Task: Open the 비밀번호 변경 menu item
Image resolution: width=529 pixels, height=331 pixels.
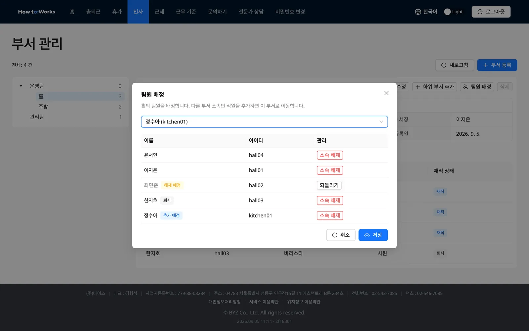Action: (x=290, y=12)
